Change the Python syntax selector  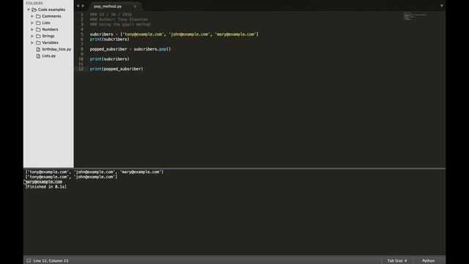(428, 261)
